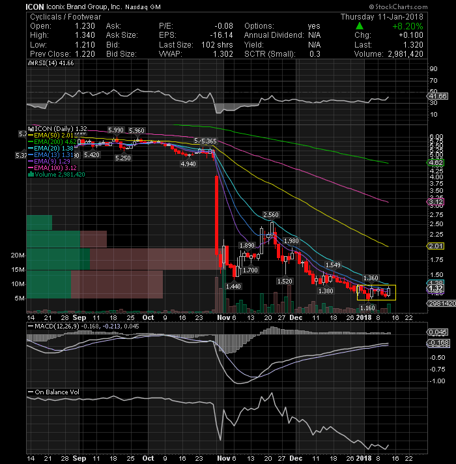Click the 20M volume axis label
Viewport: 456px width, 464px height.
[x=18, y=255]
